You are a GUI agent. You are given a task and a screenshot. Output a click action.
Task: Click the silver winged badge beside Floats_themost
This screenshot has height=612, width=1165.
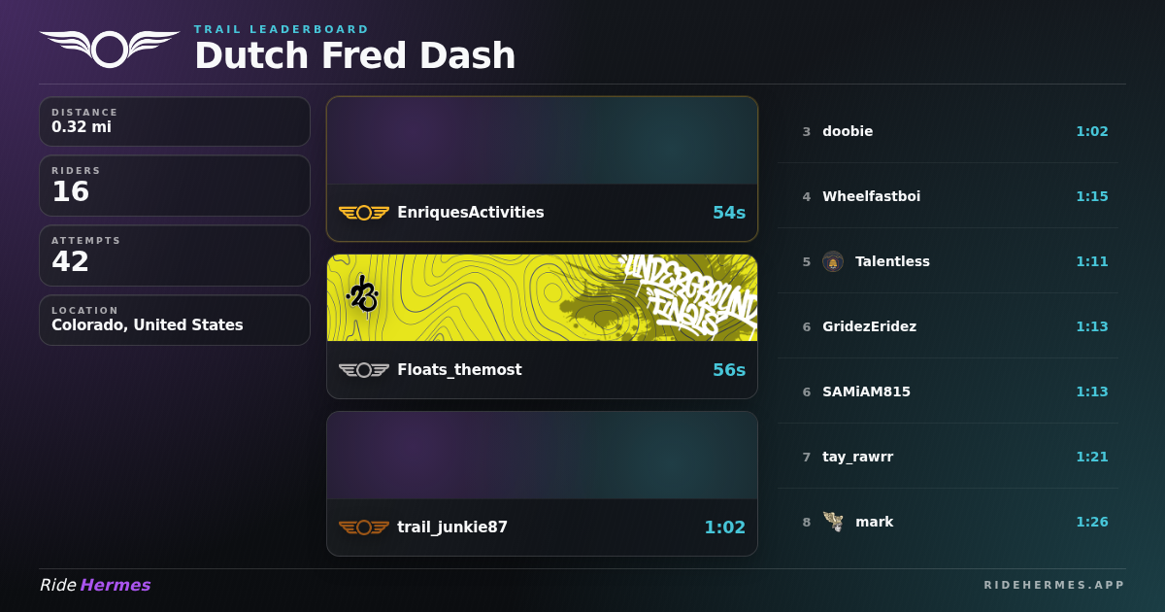point(364,370)
